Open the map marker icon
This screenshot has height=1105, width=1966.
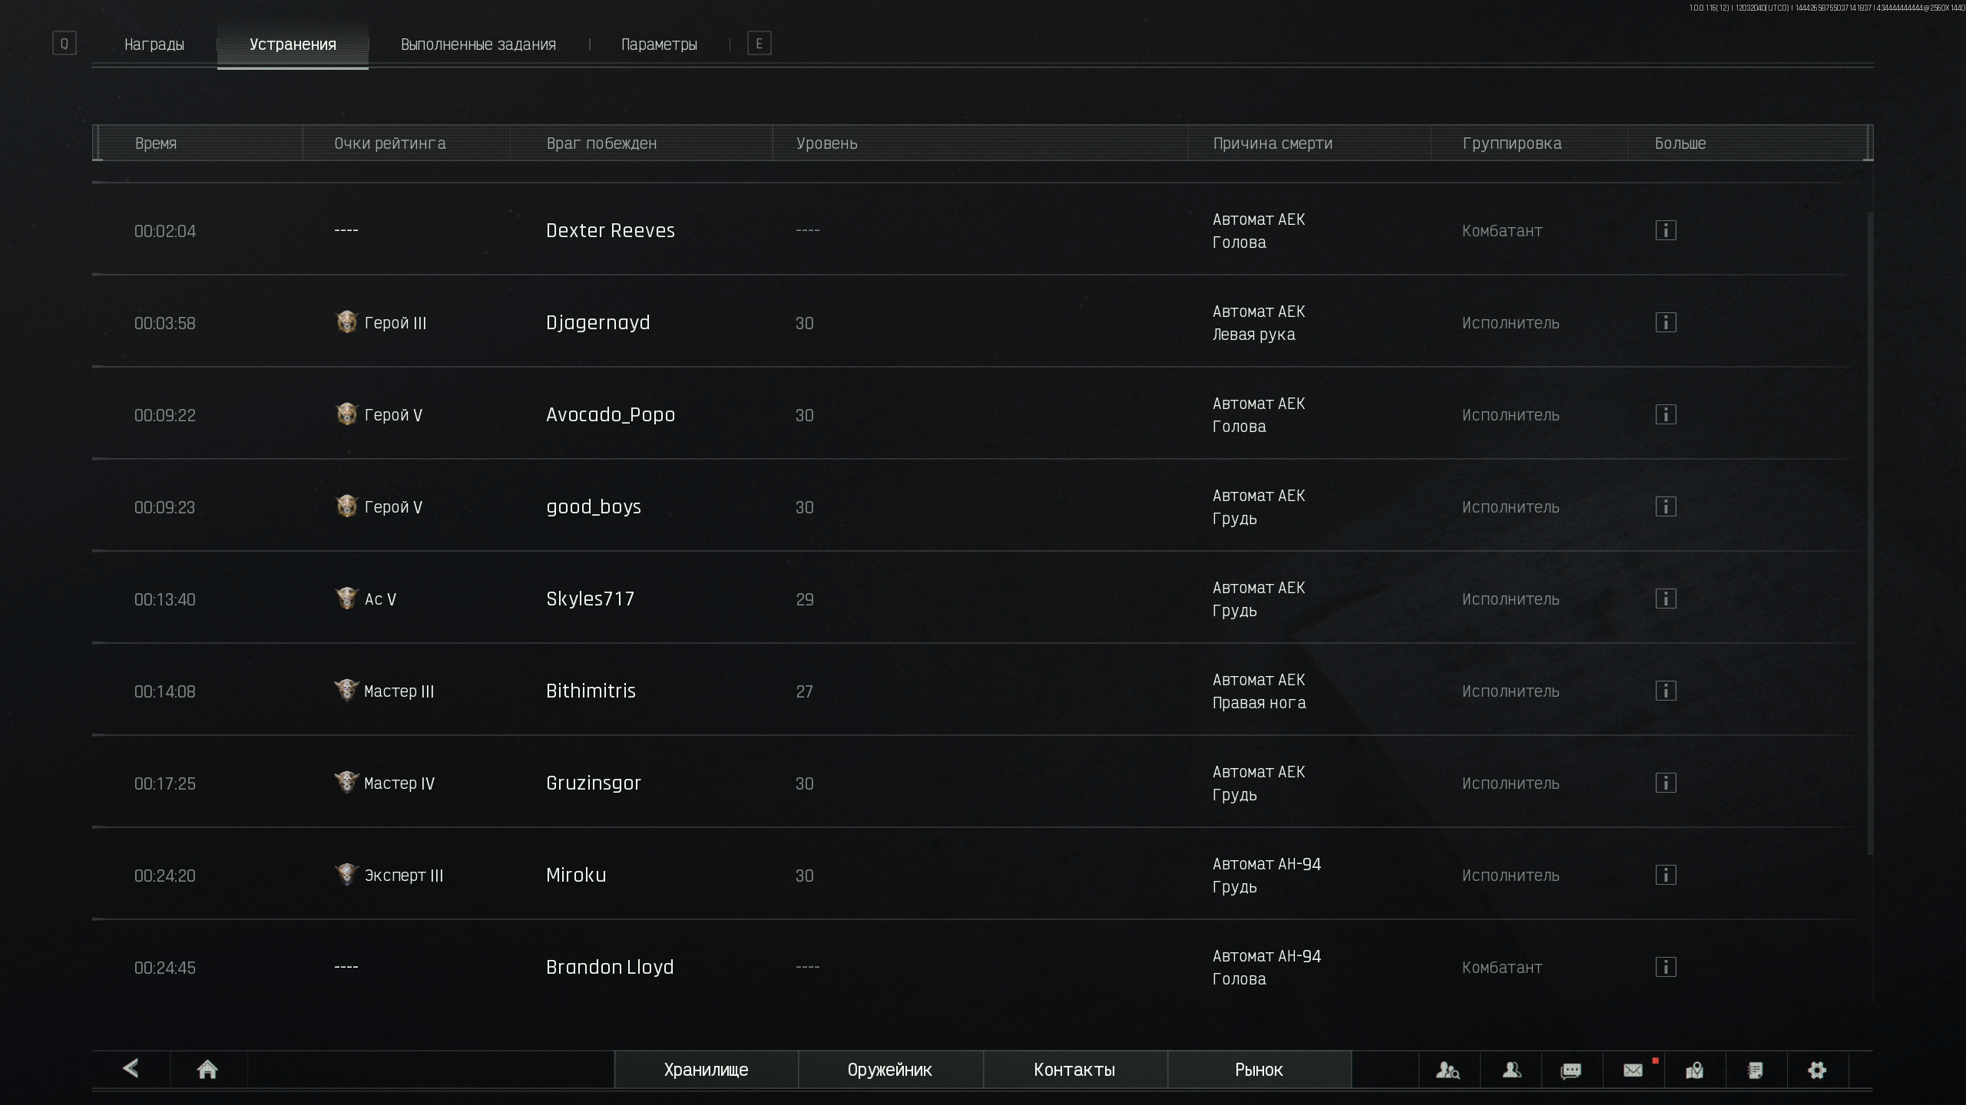point(1695,1070)
